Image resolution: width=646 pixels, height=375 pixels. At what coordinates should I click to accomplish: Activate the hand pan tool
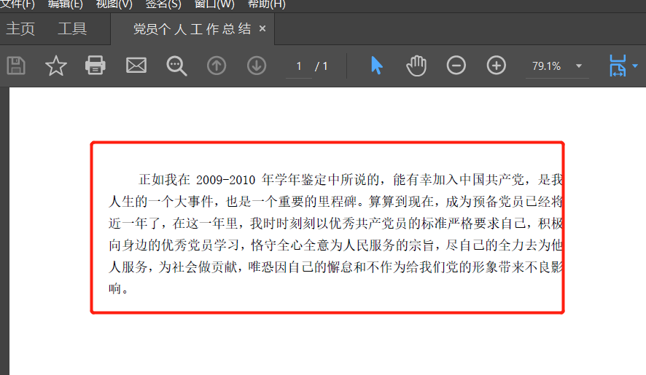416,66
